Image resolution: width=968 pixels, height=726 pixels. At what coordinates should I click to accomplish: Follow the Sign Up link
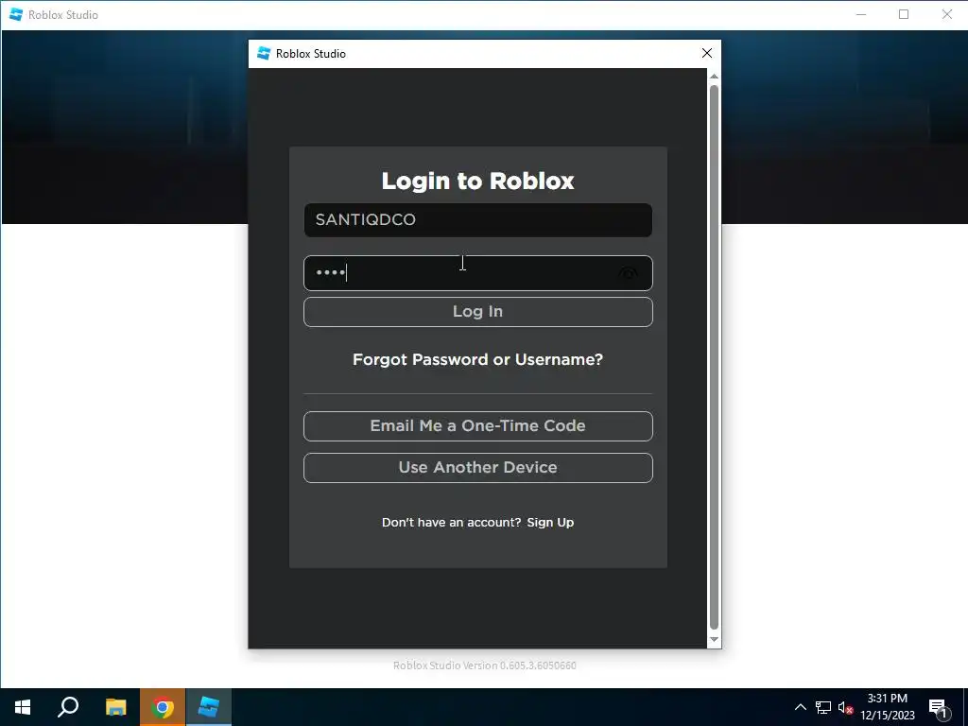point(550,522)
